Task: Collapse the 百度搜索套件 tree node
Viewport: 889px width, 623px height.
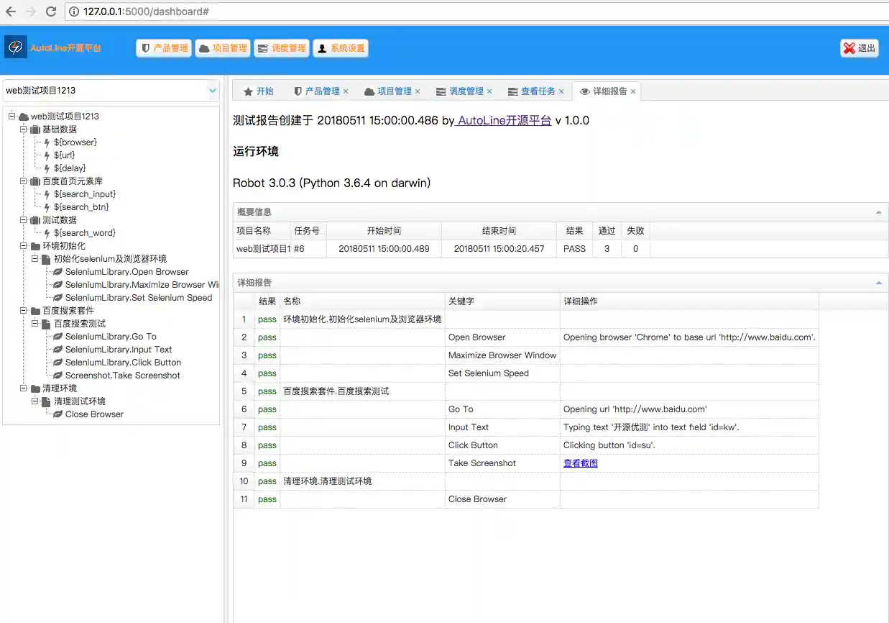Action: coord(23,311)
